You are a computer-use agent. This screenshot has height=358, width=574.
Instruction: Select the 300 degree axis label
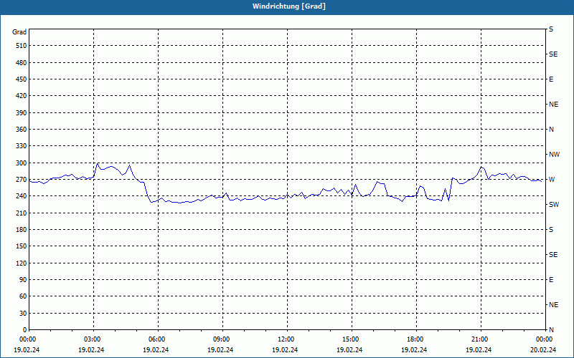tap(21, 163)
